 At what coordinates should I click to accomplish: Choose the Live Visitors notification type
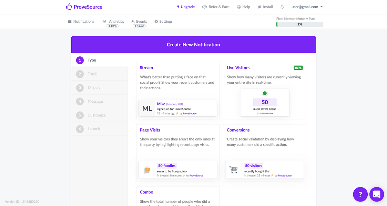pos(264,90)
